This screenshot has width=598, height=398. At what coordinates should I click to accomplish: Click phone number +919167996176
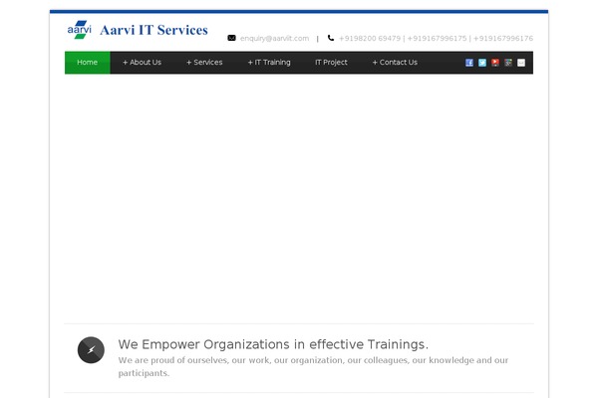(503, 38)
